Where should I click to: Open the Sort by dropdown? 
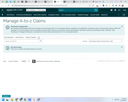[x=105, y=41]
